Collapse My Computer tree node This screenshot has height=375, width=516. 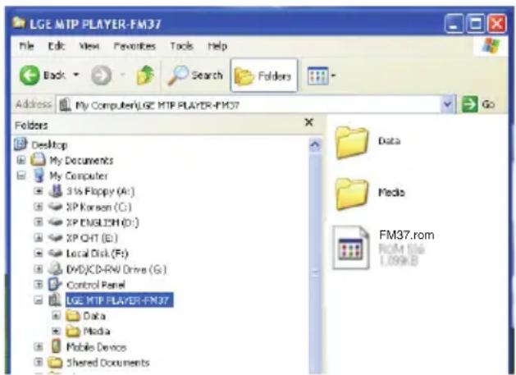click(x=21, y=176)
